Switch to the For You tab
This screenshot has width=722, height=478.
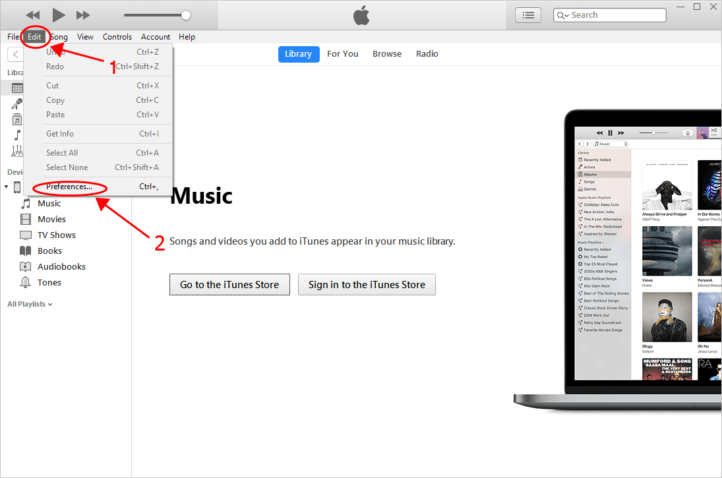[x=343, y=54]
